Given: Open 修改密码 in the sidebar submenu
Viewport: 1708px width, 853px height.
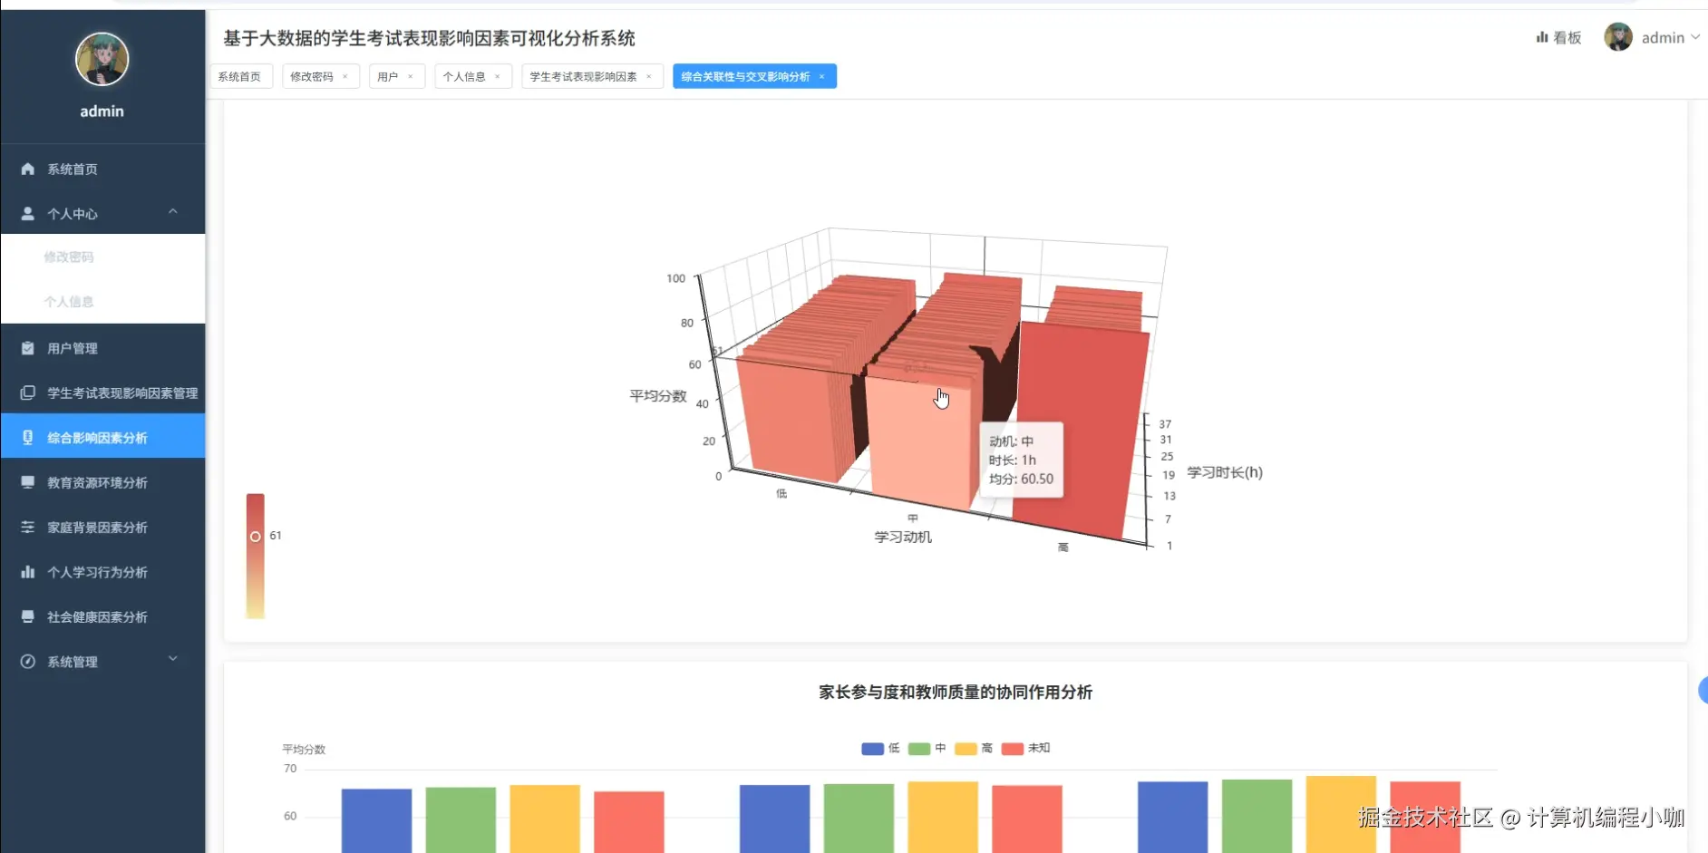Looking at the screenshot, I should tap(102, 257).
